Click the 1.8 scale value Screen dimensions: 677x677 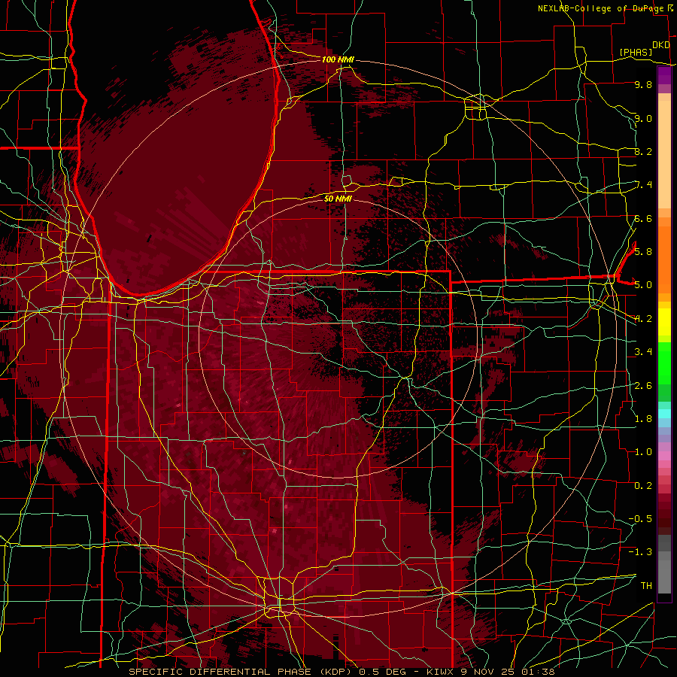[643, 418]
